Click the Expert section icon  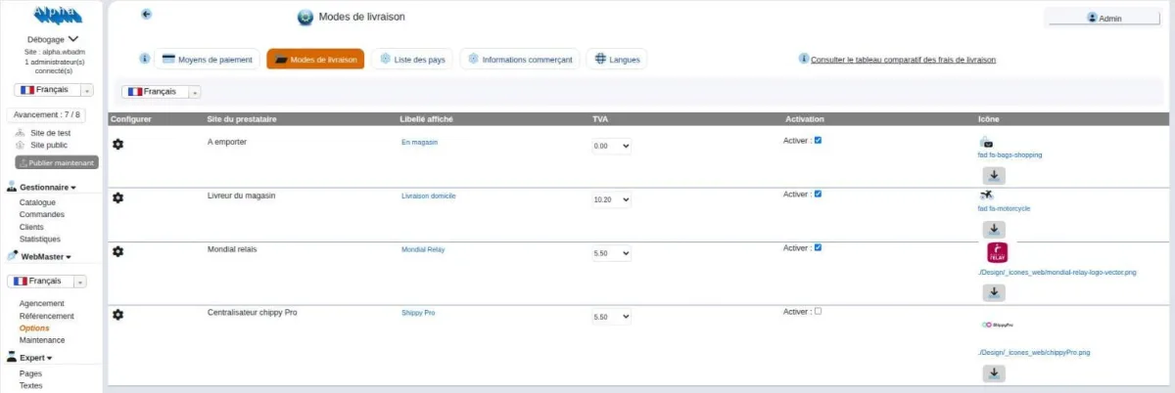coord(12,358)
